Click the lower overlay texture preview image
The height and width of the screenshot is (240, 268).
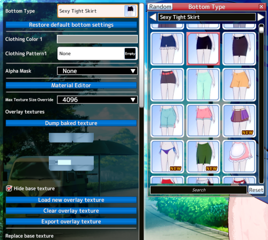click(71, 163)
